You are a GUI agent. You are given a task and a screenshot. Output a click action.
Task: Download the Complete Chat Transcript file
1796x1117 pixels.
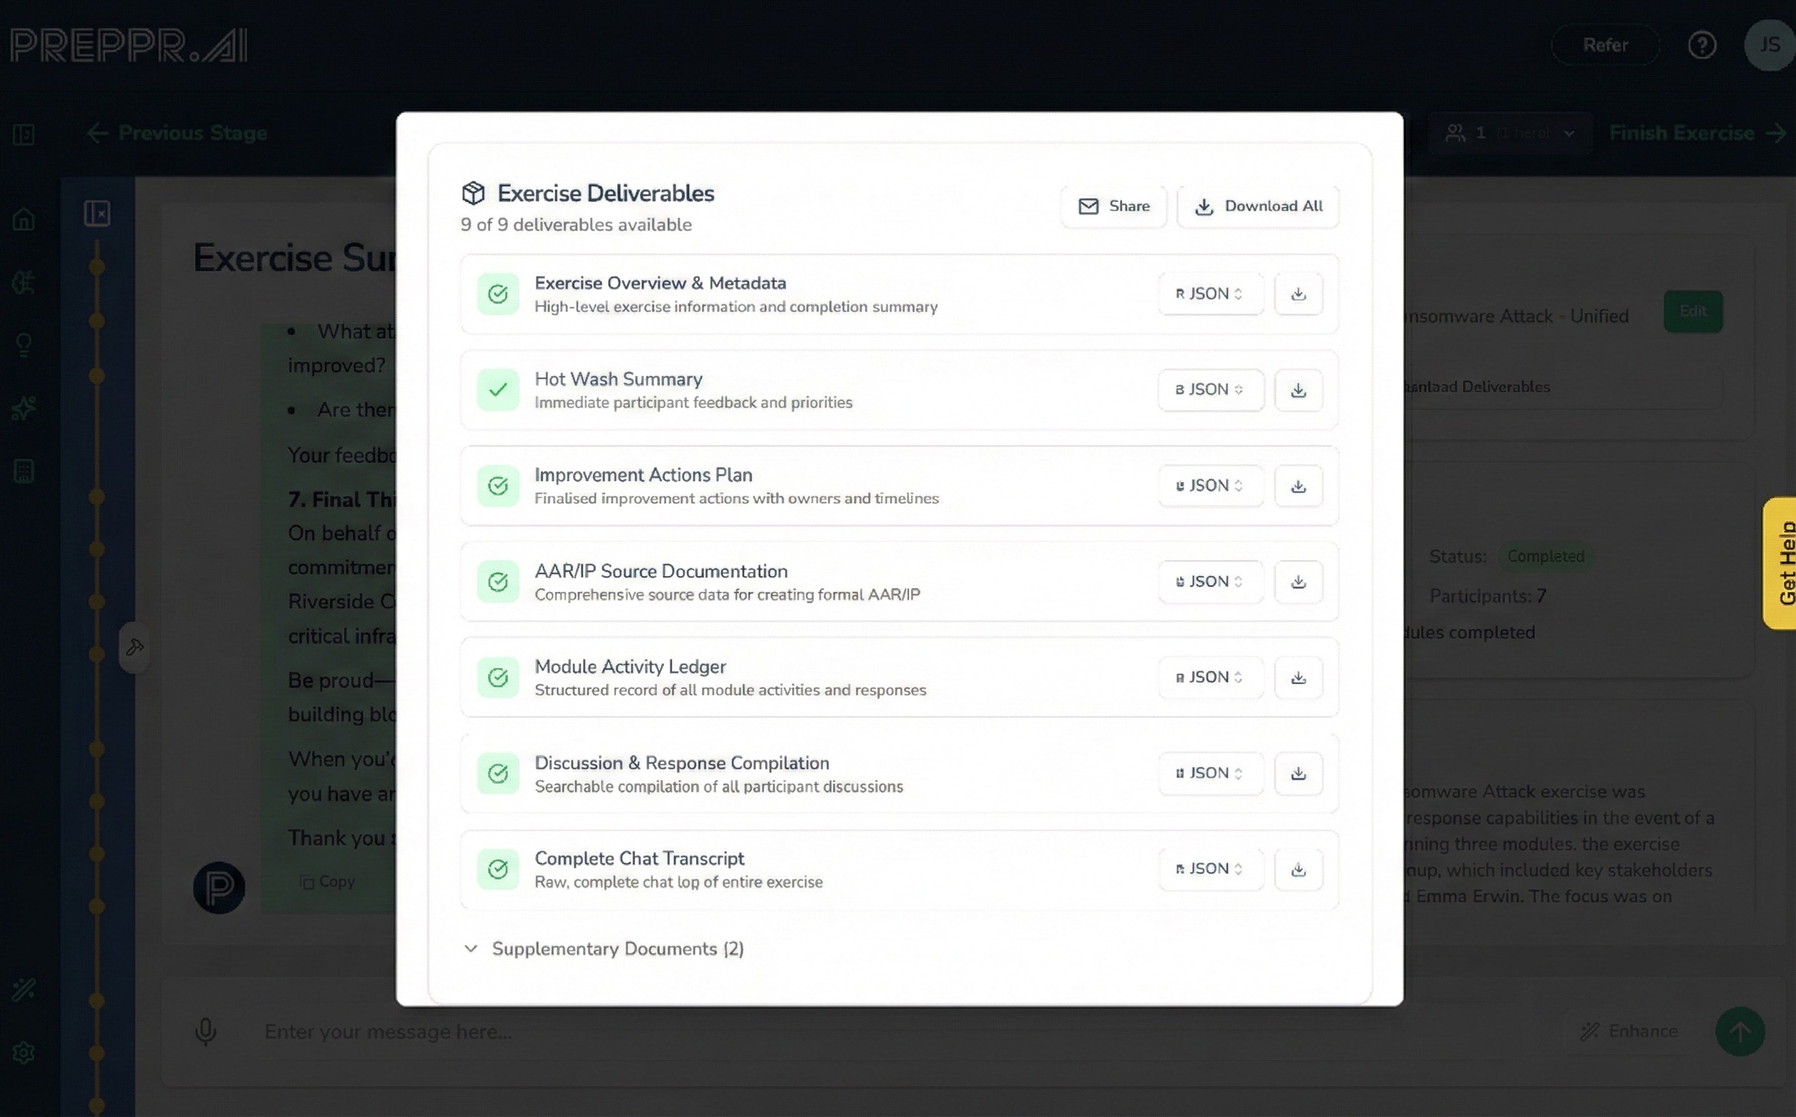click(x=1298, y=869)
